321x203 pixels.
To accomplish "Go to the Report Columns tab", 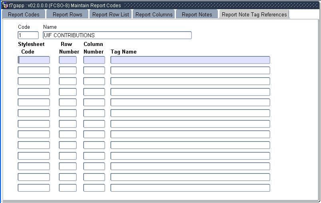I will tap(154, 14).
